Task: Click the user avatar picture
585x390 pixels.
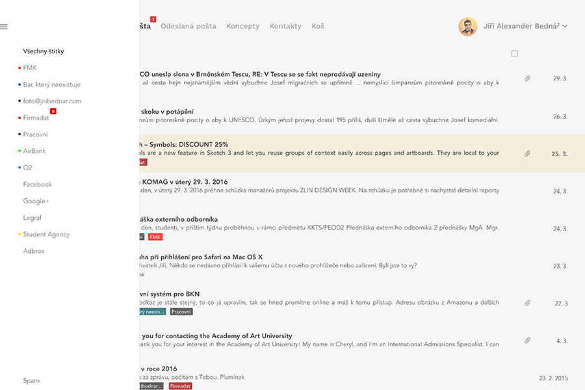Action: point(467,27)
